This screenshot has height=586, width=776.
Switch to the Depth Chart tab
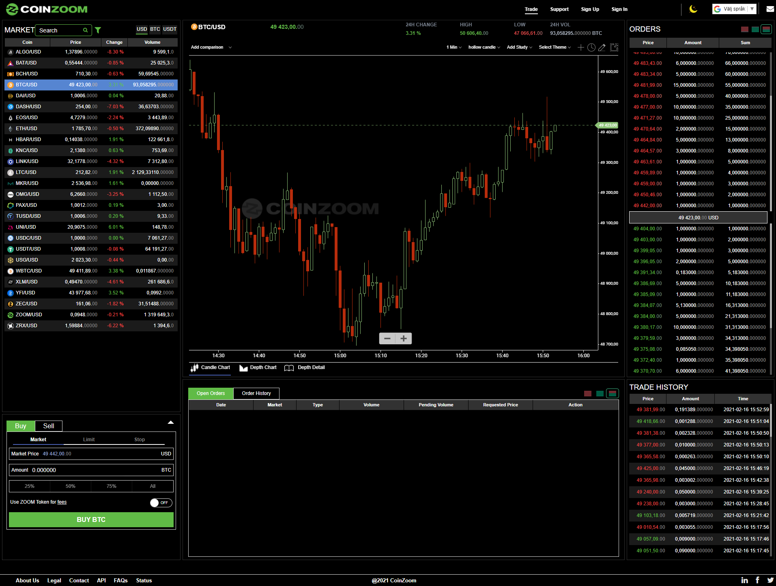coord(258,368)
